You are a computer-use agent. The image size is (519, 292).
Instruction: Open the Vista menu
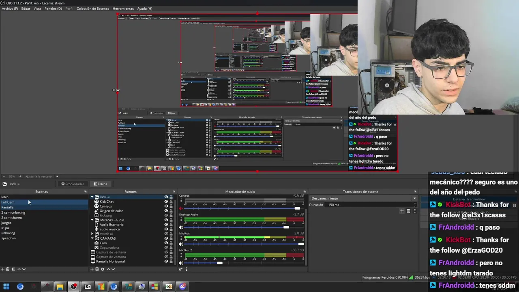point(37,9)
